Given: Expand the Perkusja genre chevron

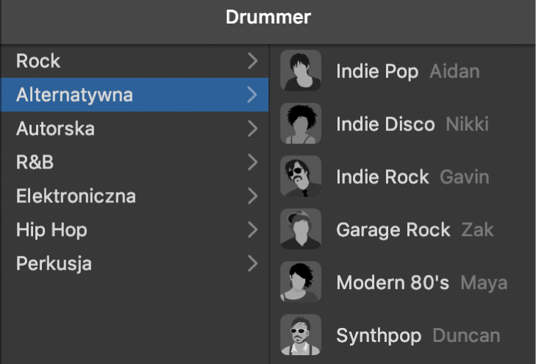Looking at the screenshot, I should pos(252,263).
